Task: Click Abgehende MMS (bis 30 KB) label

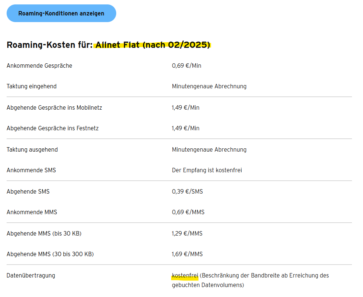Action: pyautogui.click(x=44, y=234)
